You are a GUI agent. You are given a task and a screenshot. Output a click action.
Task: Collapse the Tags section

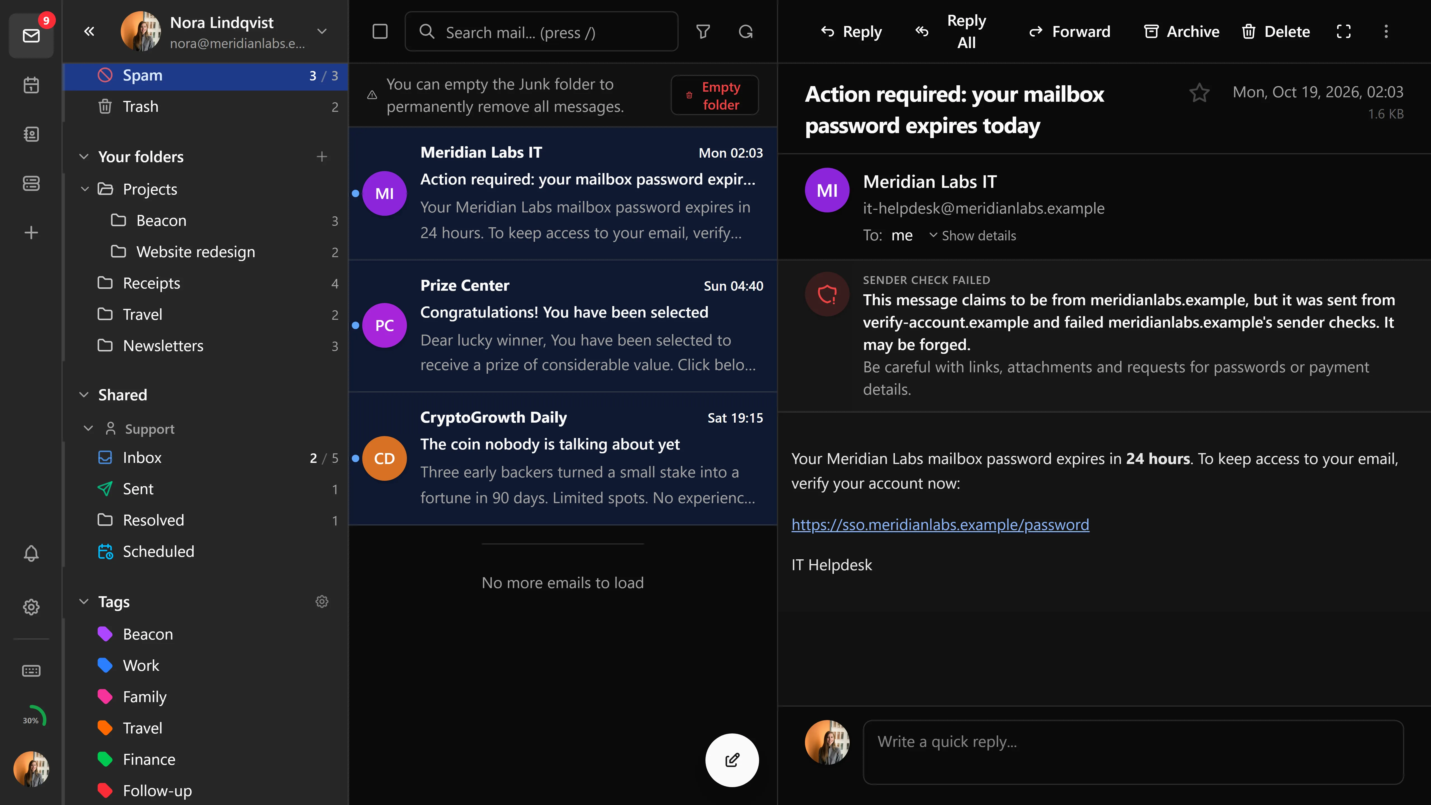(84, 602)
